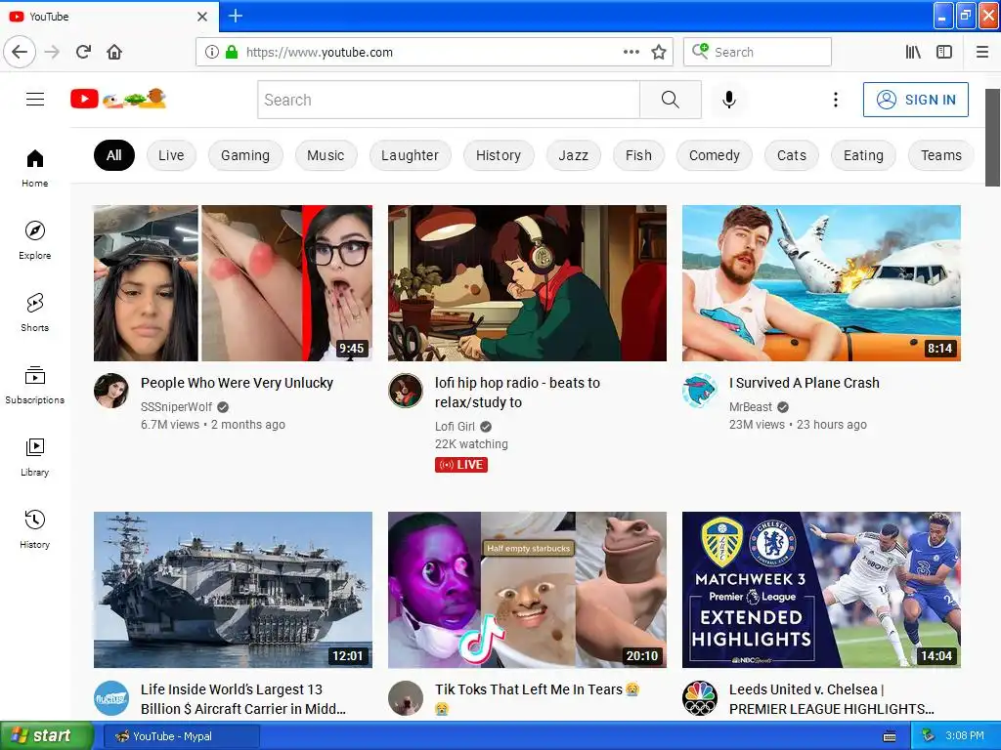Click the SIGN IN button

(915, 100)
